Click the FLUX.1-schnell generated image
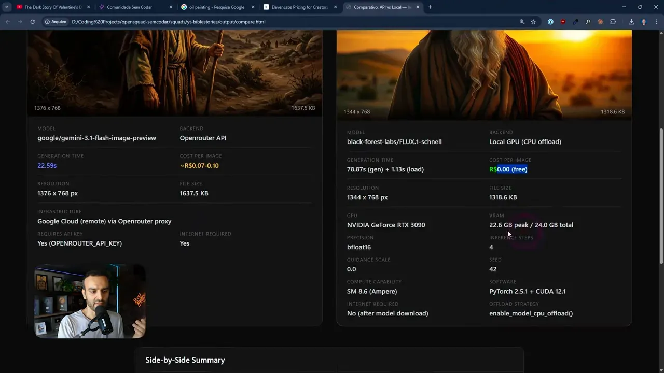 pyautogui.click(x=484, y=73)
